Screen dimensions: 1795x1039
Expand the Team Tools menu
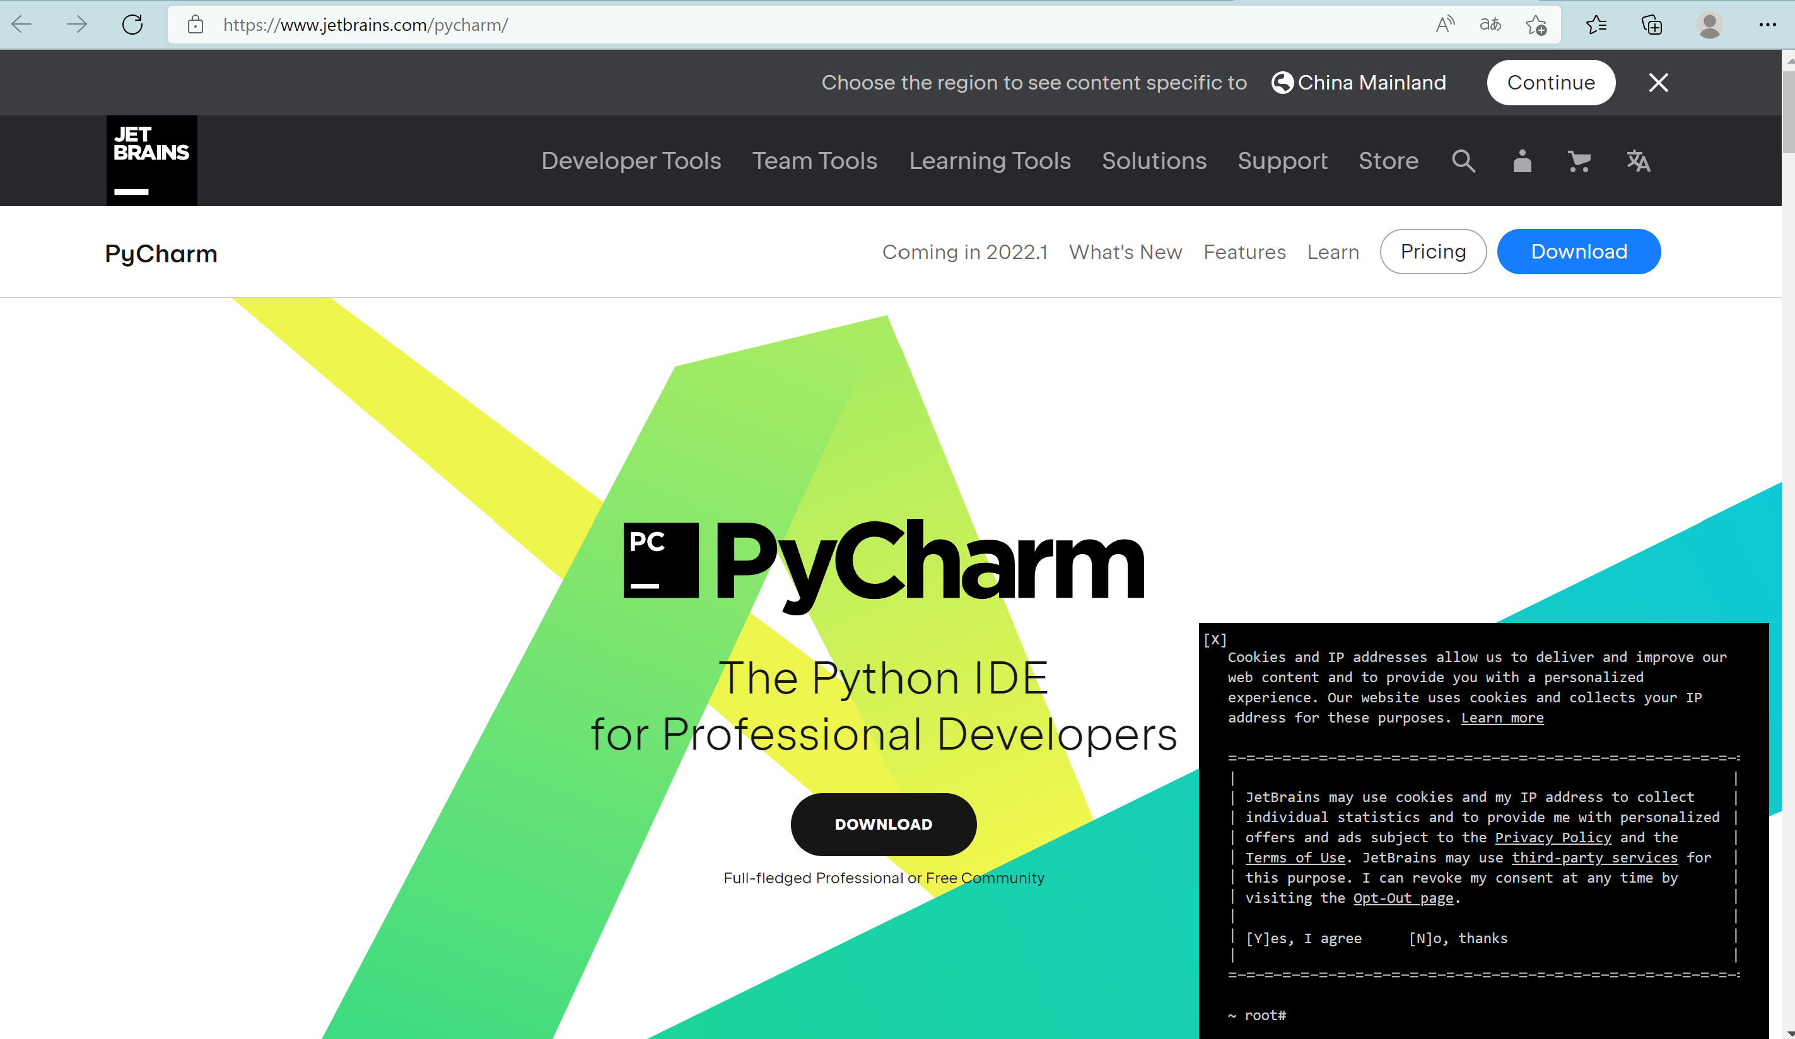pos(814,161)
